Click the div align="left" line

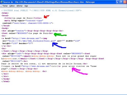pyautogui.click(x=46, y=53)
